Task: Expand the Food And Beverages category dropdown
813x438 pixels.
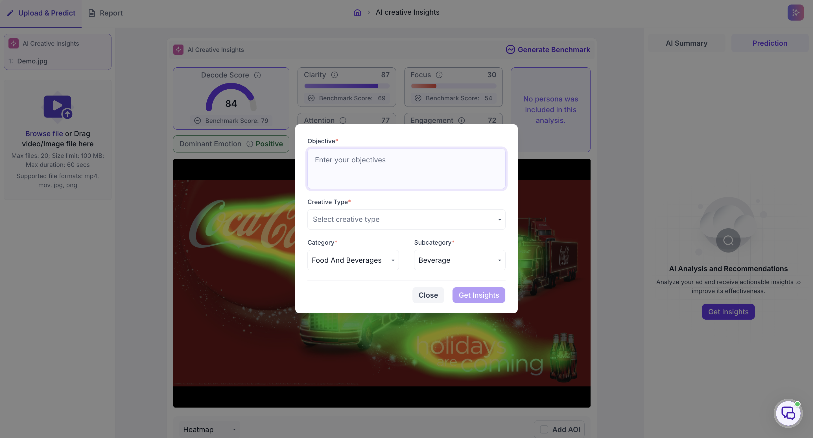Action: click(353, 260)
